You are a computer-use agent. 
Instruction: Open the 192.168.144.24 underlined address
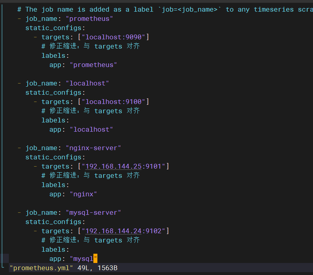pyautogui.click(x=113, y=231)
